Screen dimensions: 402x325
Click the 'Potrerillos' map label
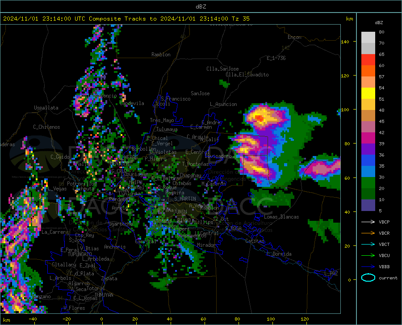pos(82,184)
